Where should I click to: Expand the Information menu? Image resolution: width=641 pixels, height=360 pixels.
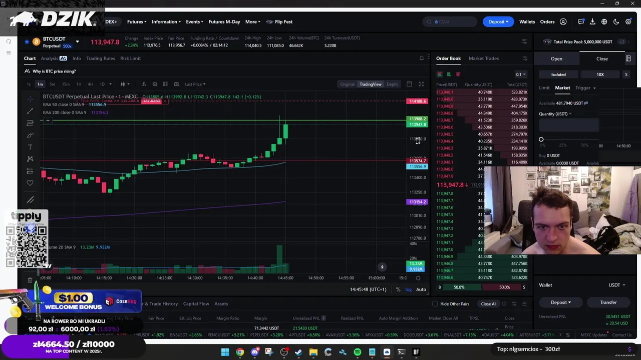pos(166,22)
